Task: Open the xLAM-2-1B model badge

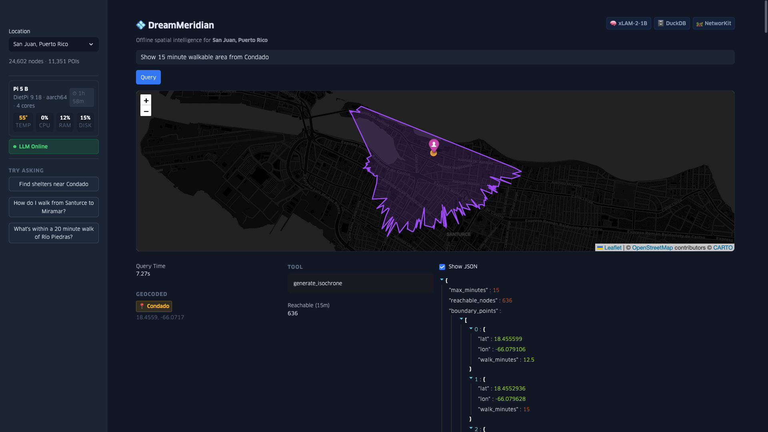Action: (628, 23)
